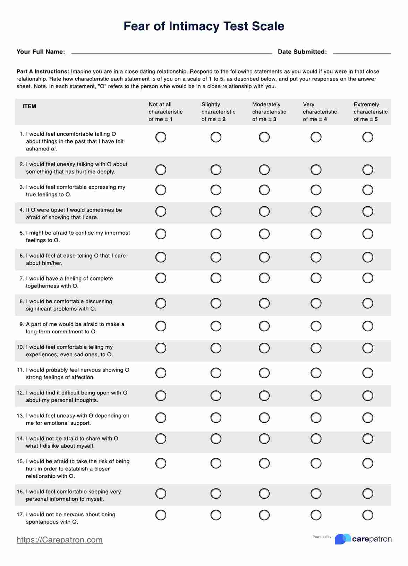Select 'Not at all characteristic' for item 1
Image resolution: width=408 pixels, height=566 pixels.
pyautogui.click(x=161, y=137)
